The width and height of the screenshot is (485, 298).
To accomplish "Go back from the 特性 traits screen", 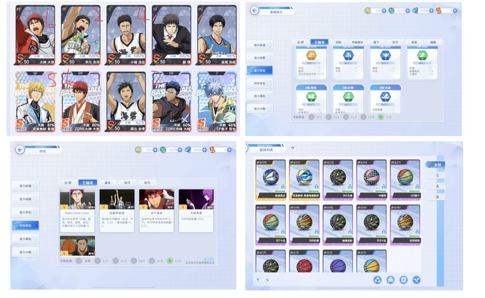I will tap(20, 149).
